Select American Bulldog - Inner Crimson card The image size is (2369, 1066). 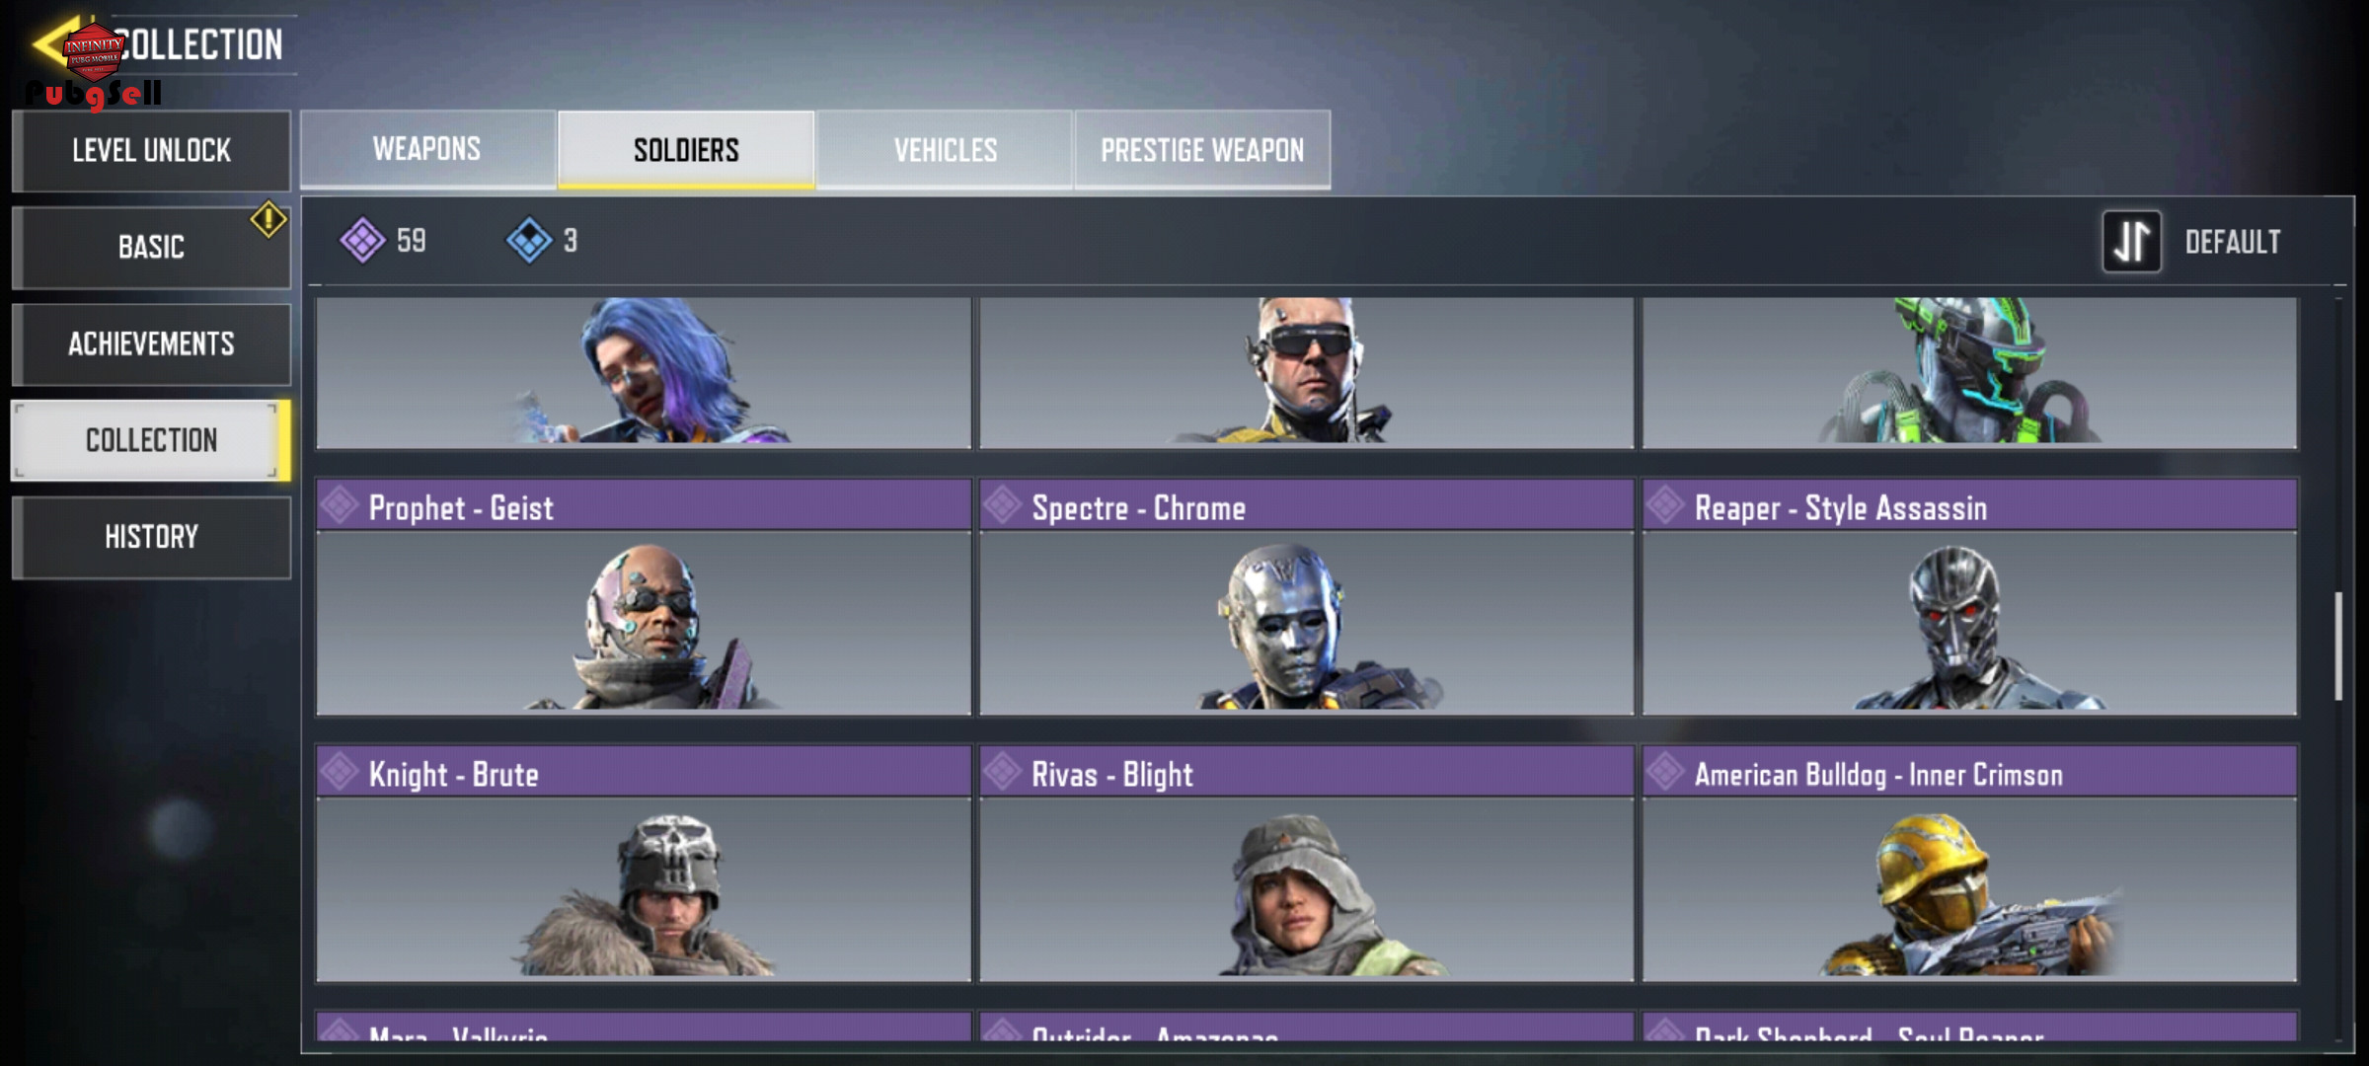click(1969, 864)
